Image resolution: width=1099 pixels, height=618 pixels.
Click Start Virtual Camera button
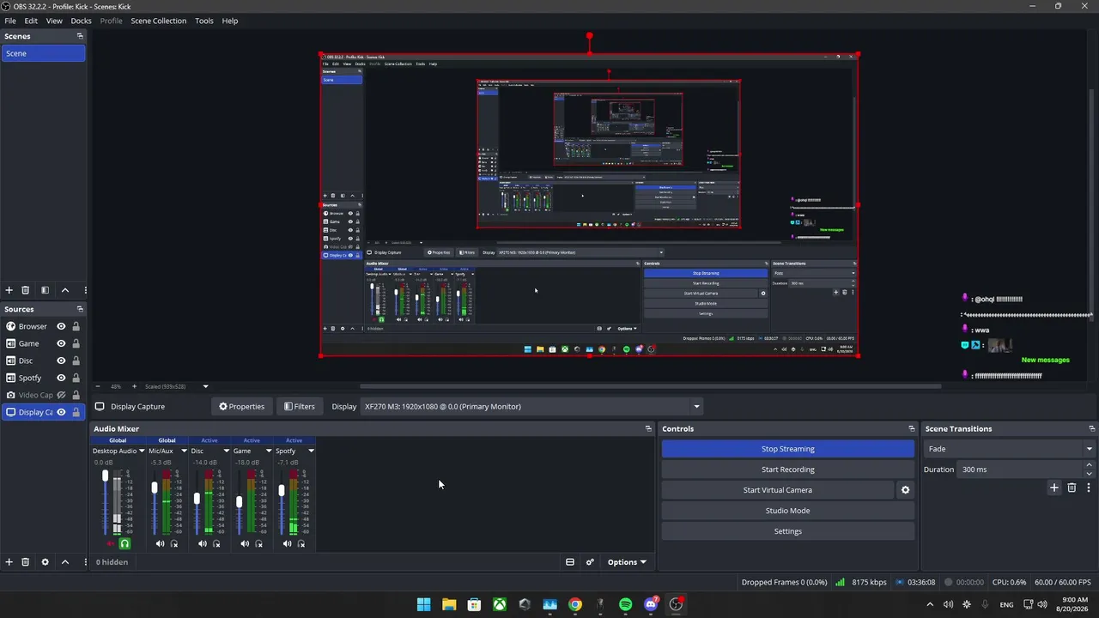point(778,490)
